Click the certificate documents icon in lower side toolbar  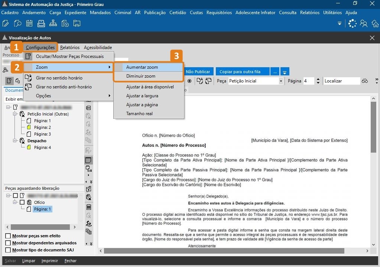click(89, 197)
